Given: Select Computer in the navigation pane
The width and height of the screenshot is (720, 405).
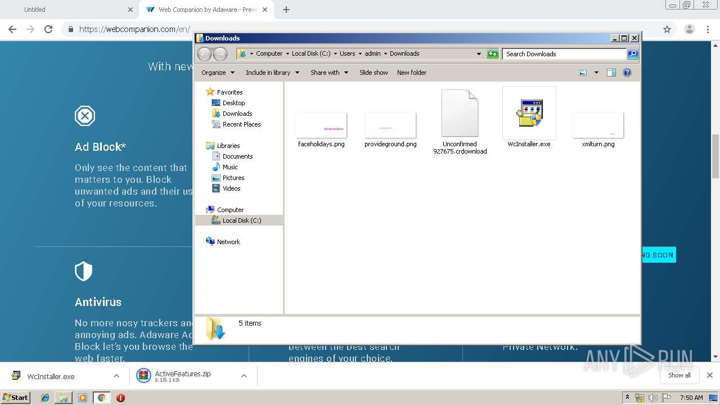Looking at the screenshot, I should tap(230, 210).
